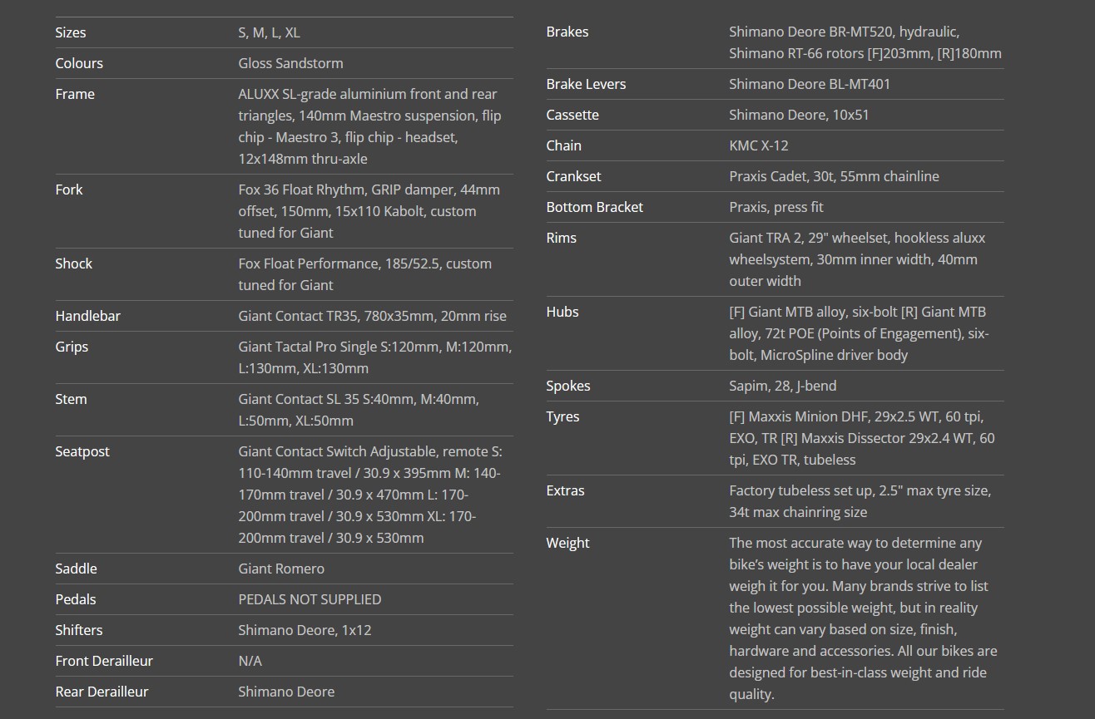Click the Bottom Bracket label

point(594,207)
